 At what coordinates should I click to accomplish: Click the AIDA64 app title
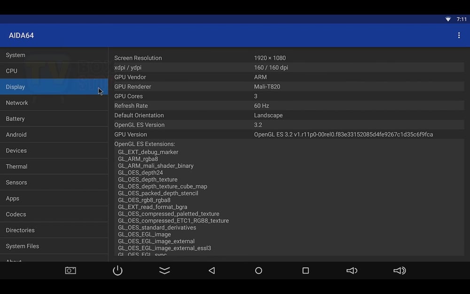21,35
